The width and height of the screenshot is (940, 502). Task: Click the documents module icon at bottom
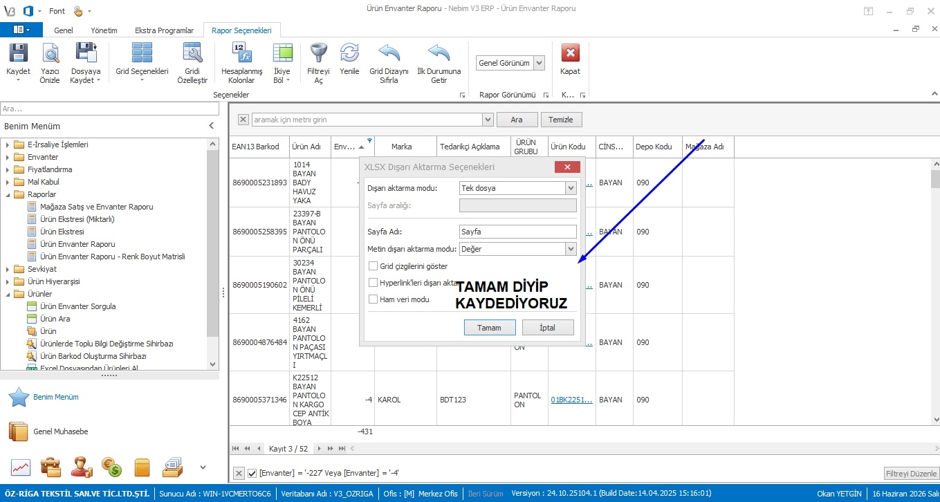tap(172, 468)
